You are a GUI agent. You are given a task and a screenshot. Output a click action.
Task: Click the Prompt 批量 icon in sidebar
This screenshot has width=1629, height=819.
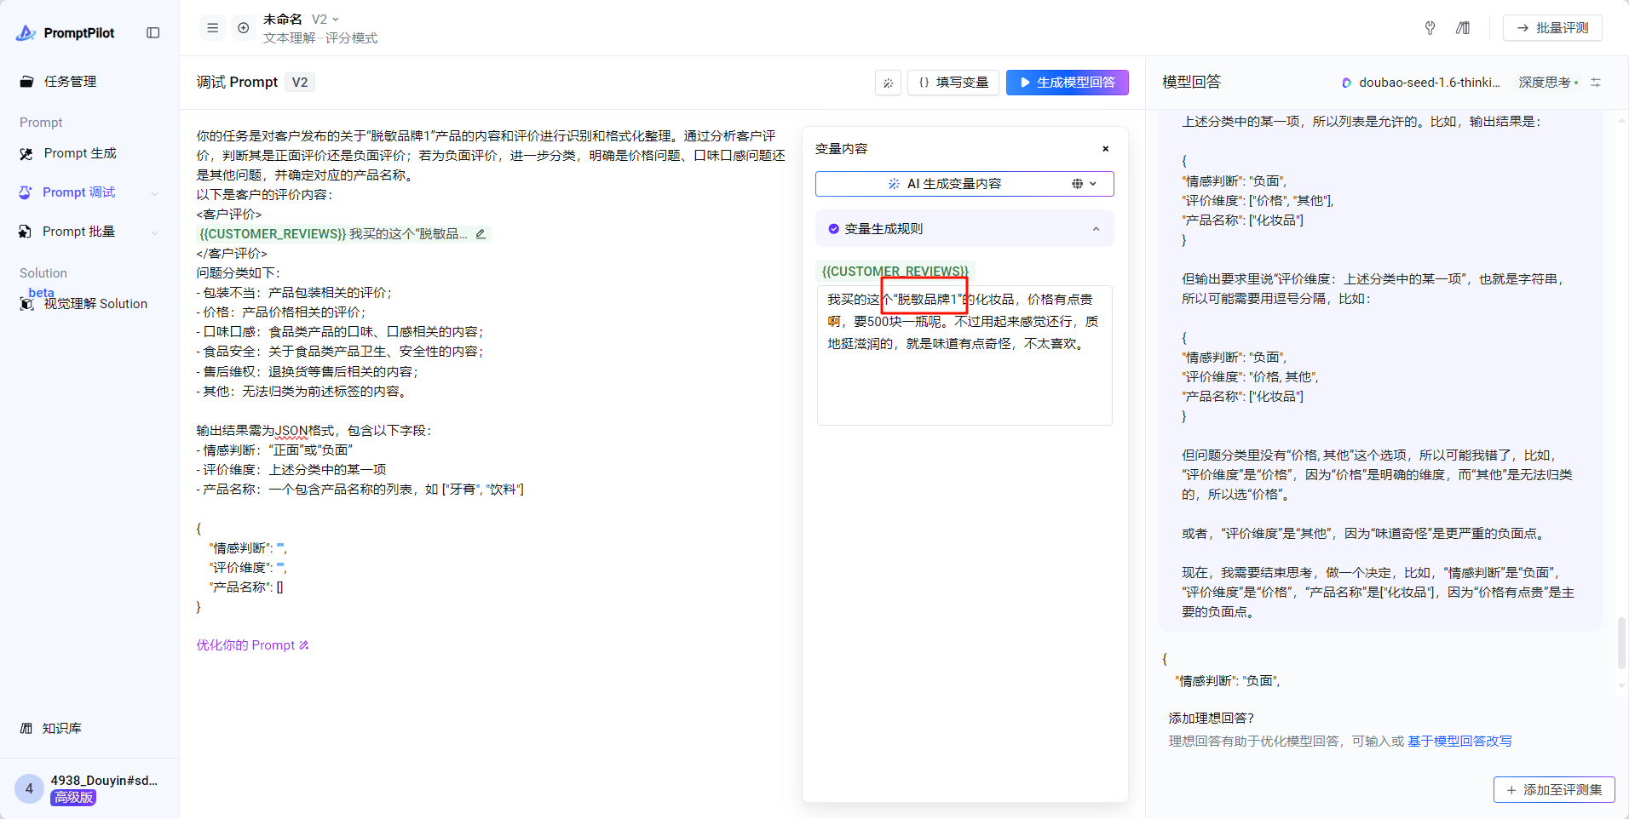click(x=26, y=232)
